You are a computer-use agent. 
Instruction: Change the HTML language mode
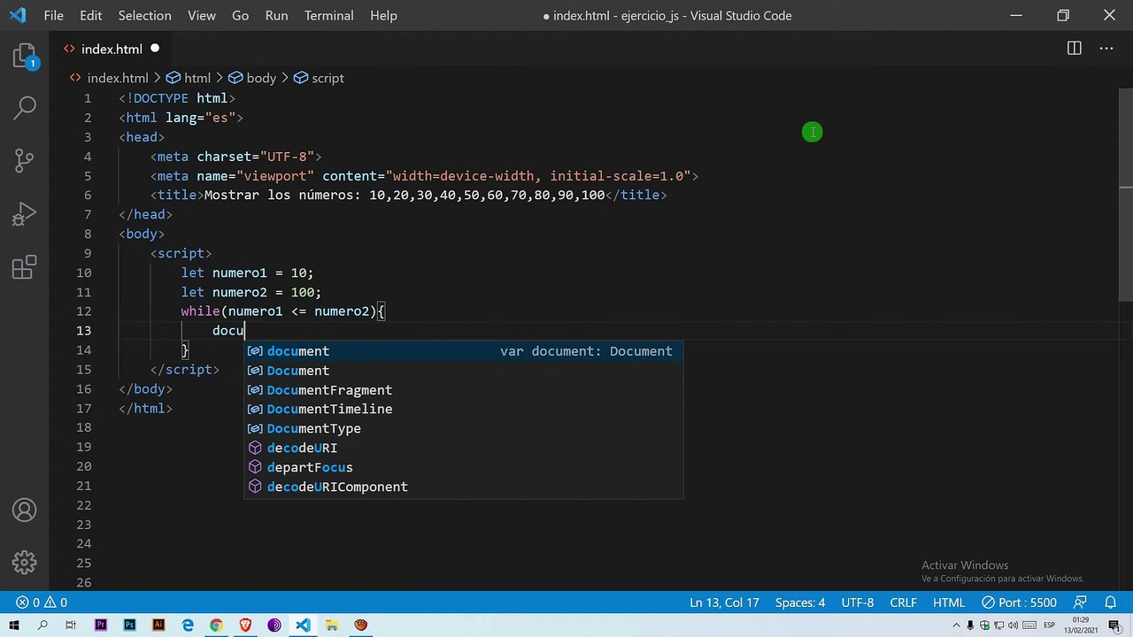point(949,602)
